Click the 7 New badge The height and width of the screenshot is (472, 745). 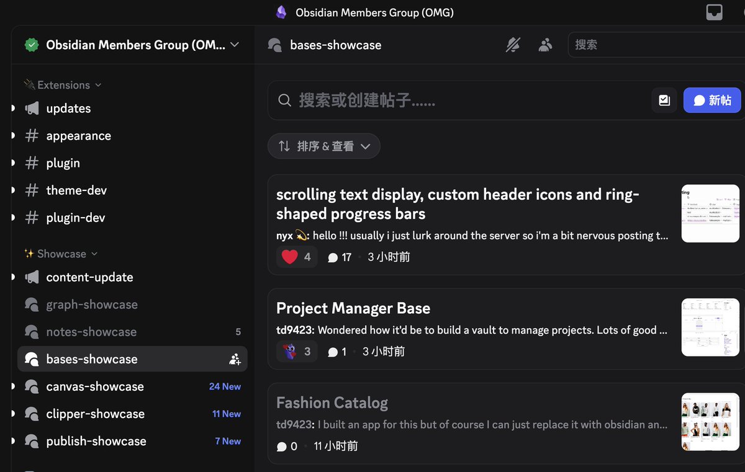point(228,441)
